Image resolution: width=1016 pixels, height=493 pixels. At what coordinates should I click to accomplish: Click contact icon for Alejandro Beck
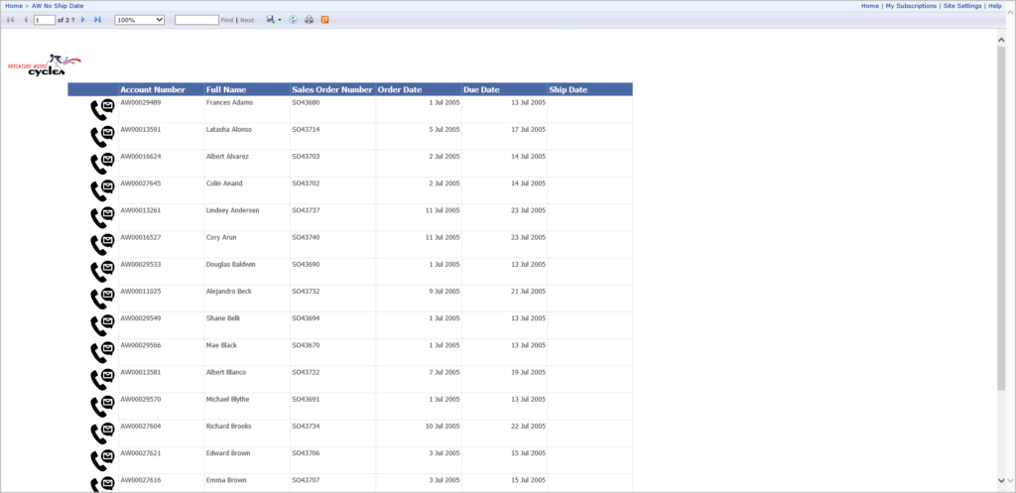pyautogui.click(x=102, y=299)
